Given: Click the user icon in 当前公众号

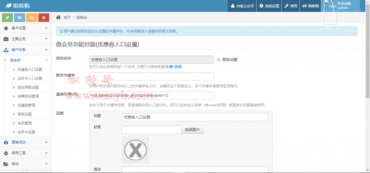Looking at the screenshot, I should (x=233, y=6).
